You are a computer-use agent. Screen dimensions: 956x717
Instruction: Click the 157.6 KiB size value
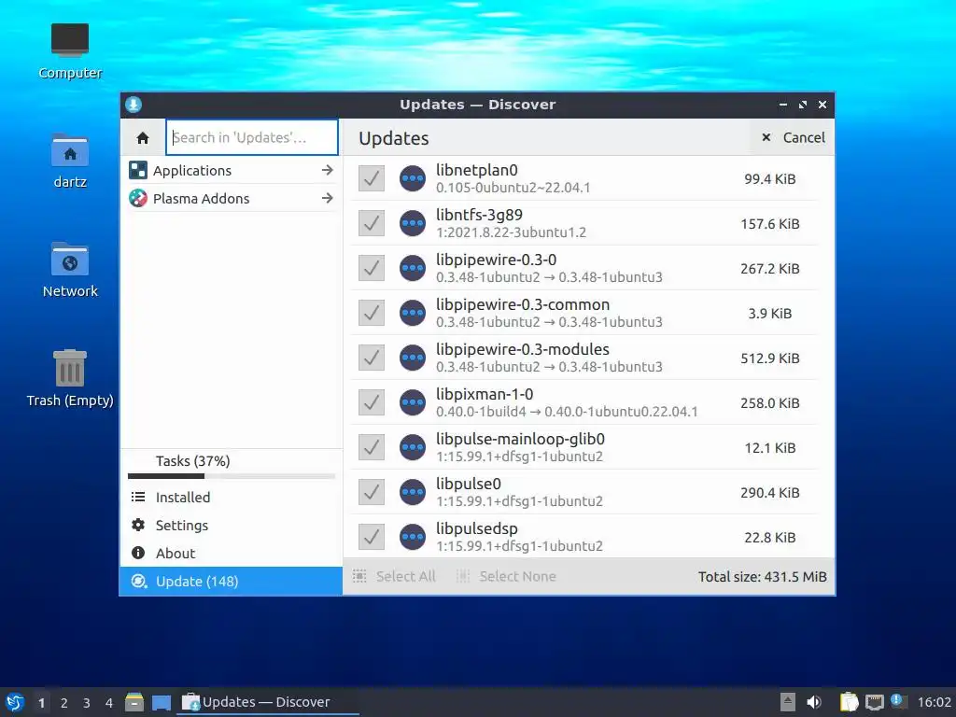coord(770,224)
